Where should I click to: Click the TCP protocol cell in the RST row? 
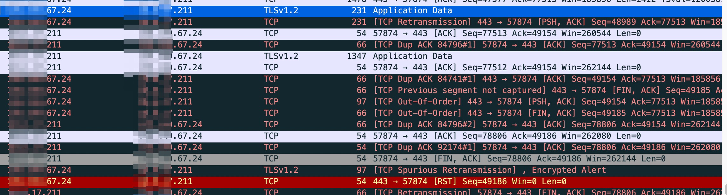coord(271,182)
